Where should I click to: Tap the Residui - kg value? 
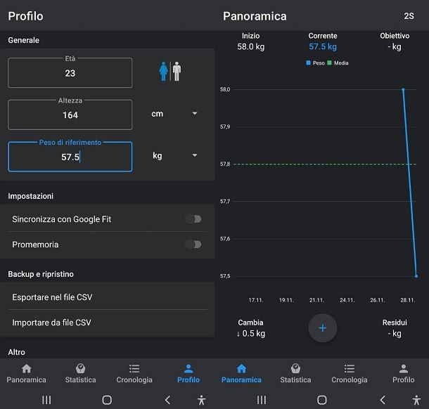395,333
